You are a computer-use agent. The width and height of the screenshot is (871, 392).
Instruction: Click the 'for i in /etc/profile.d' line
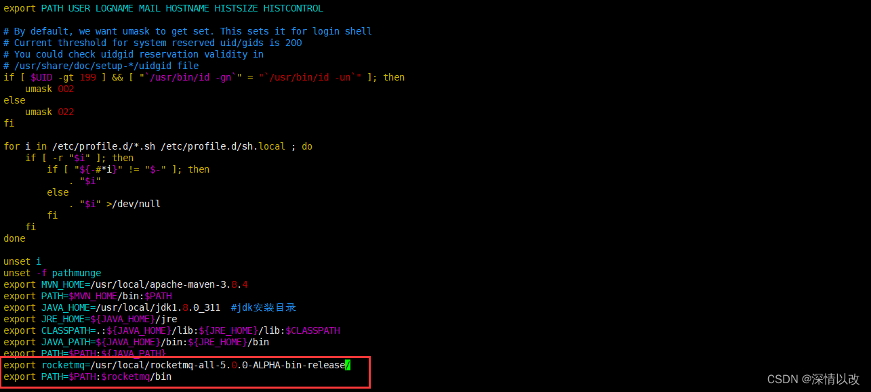(x=158, y=146)
